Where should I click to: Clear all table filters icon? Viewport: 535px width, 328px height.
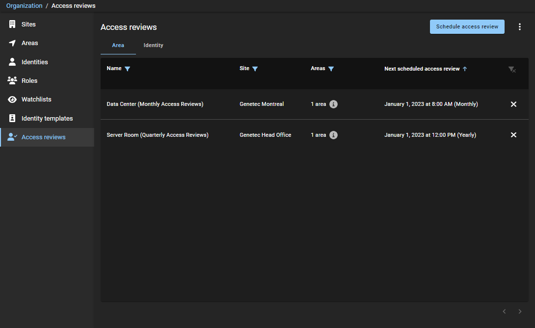(512, 70)
